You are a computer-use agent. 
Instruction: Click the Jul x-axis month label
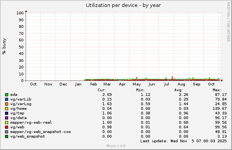[166, 84]
